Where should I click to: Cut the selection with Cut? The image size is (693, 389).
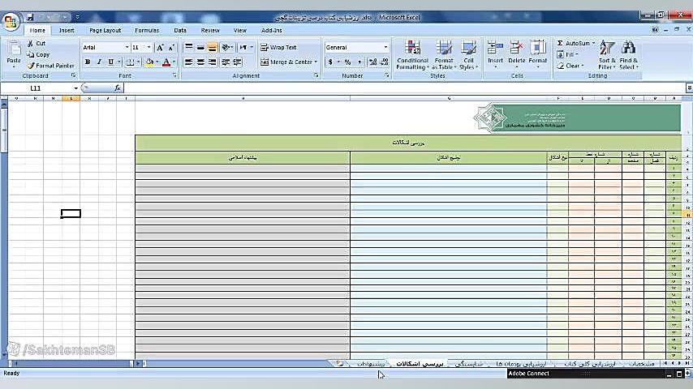pos(37,43)
